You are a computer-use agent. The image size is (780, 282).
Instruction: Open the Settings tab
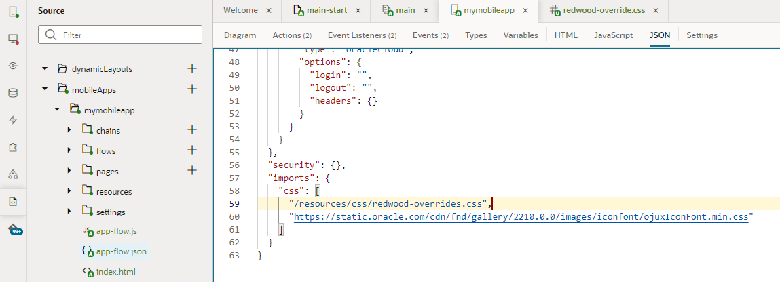click(x=702, y=35)
